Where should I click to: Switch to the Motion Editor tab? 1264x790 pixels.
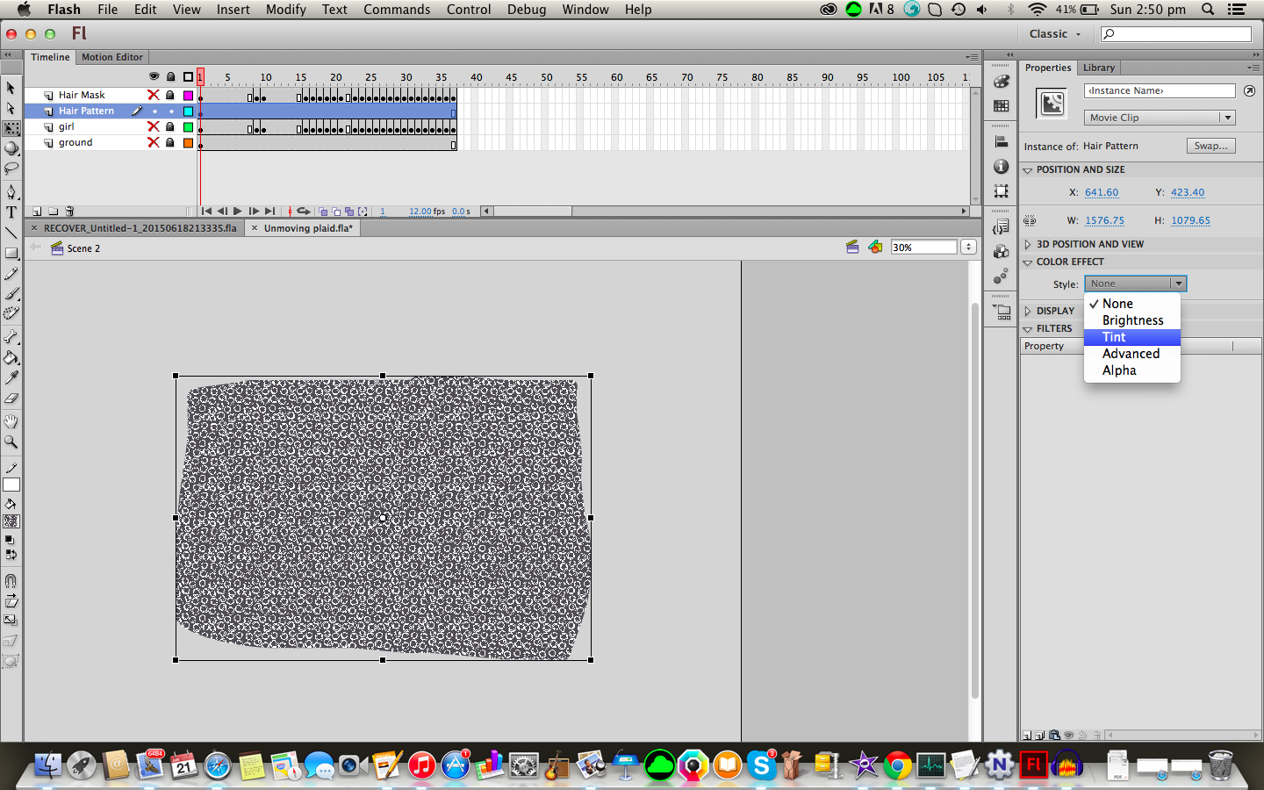click(x=112, y=57)
